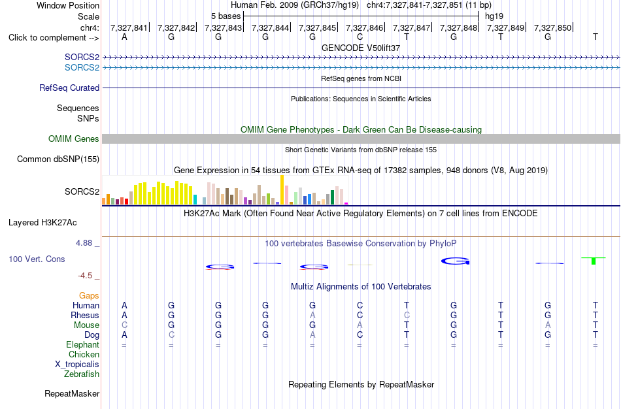Select the Dog alignment row label
The height and width of the screenshot is (409, 621).
(92, 335)
